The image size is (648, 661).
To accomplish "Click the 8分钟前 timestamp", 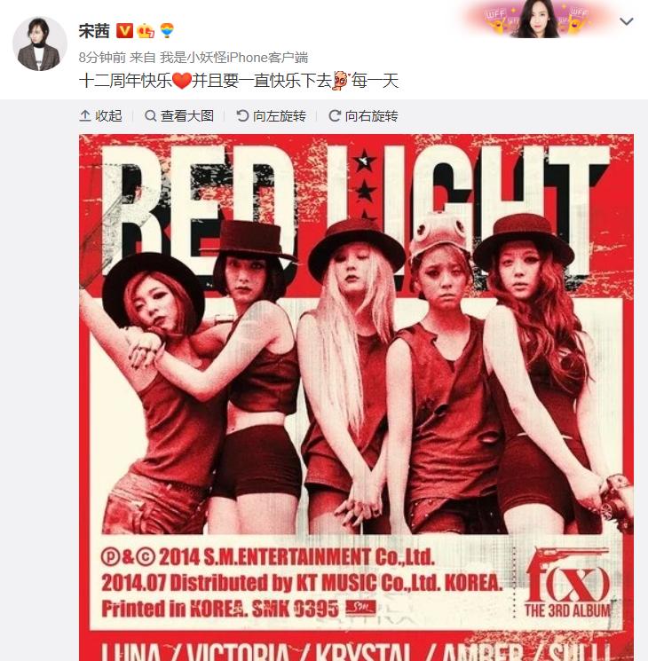I will pos(102,58).
